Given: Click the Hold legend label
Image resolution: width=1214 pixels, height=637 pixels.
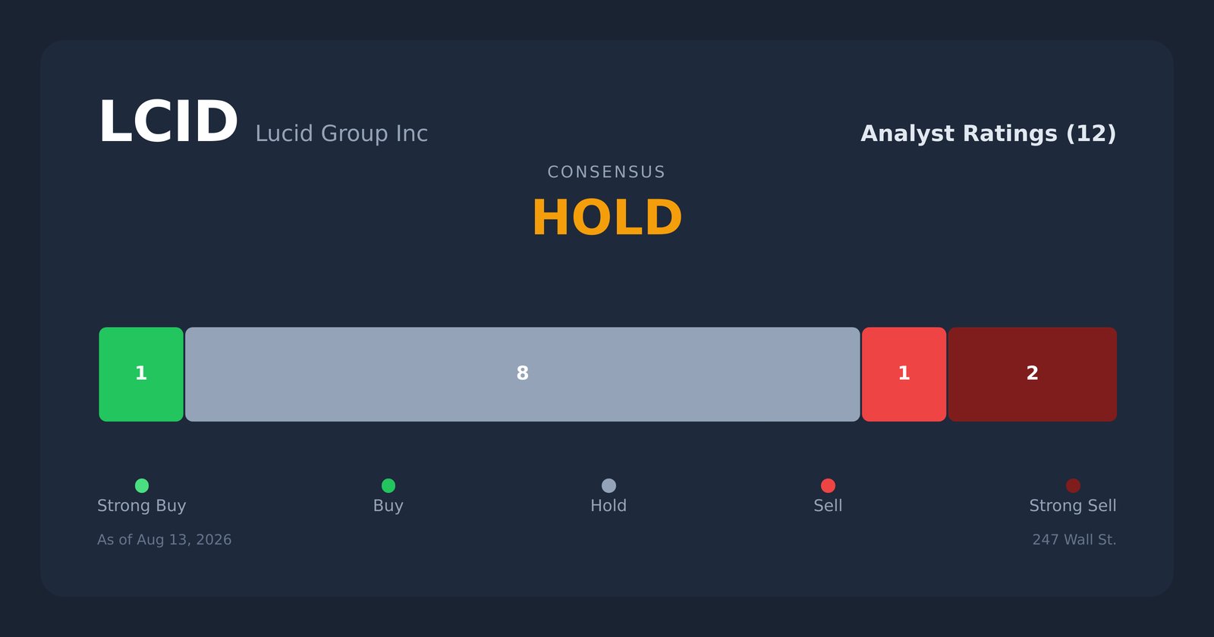Looking at the screenshot, I should pyautogui.click(x=609, y=506).
